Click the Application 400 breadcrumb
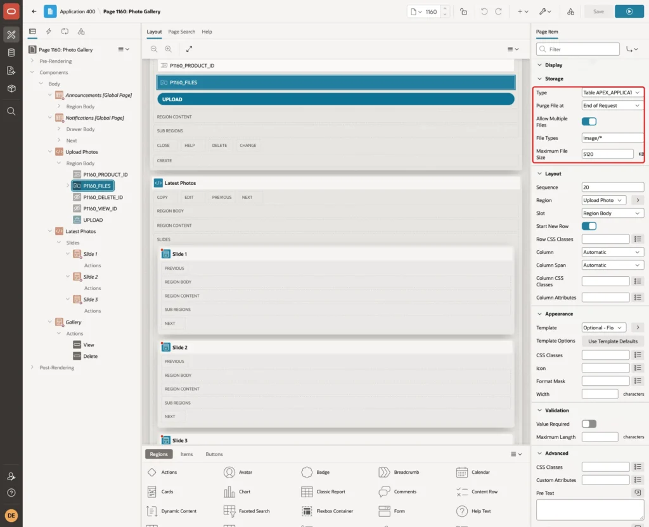 click(x=77, y=11)
